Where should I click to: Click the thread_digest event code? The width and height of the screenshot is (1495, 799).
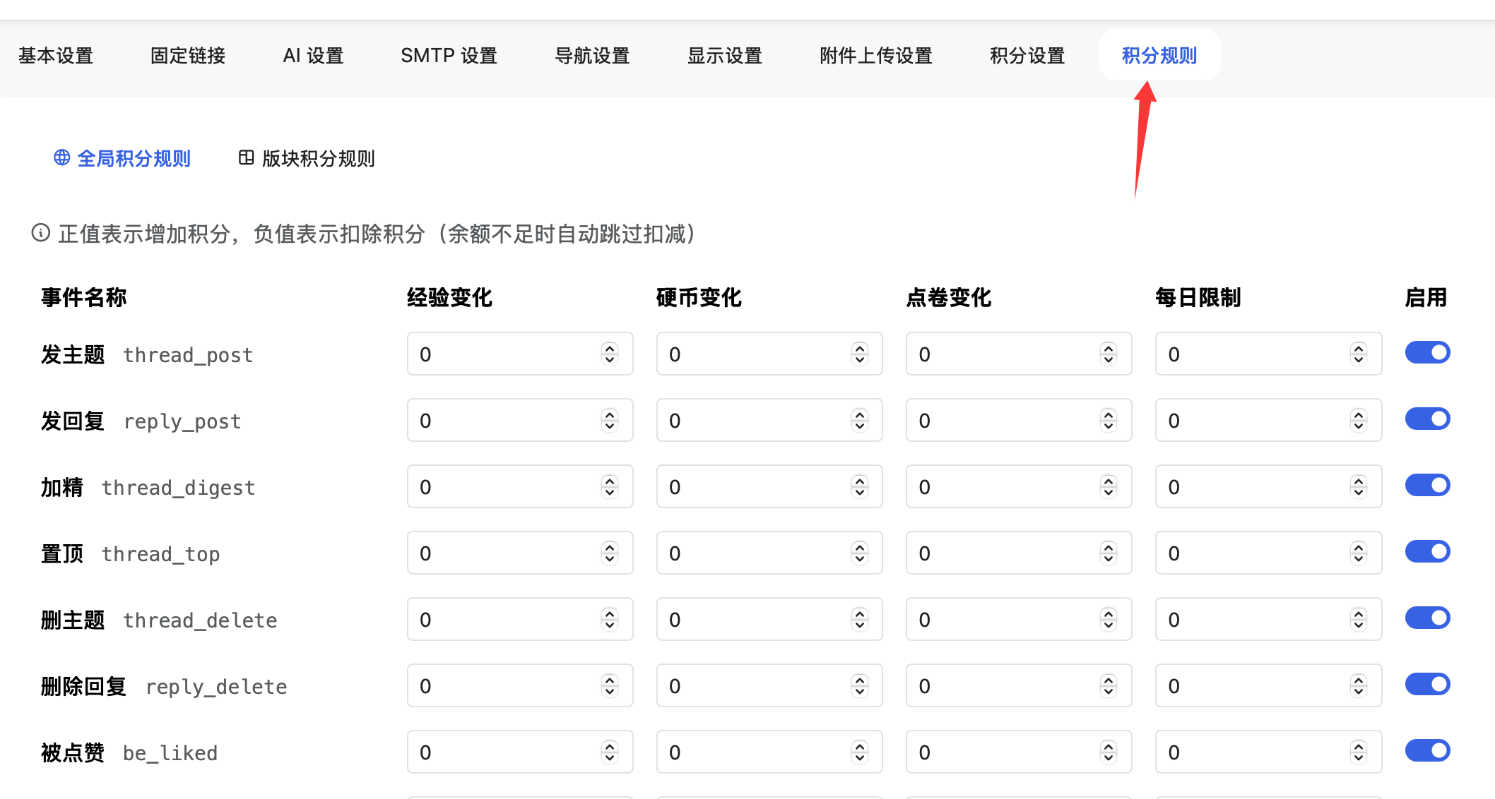(x=178, y=487)
